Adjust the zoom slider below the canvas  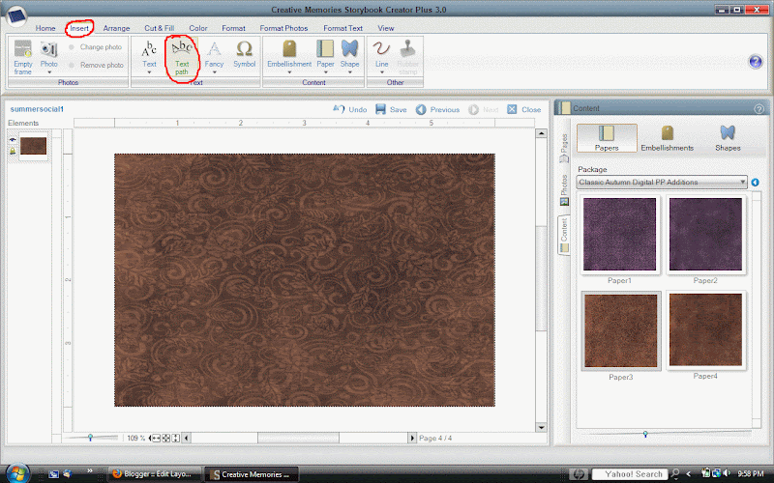pyautogui.click(x=90, y=438)
